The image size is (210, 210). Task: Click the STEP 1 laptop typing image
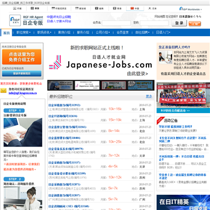[23, 132]
